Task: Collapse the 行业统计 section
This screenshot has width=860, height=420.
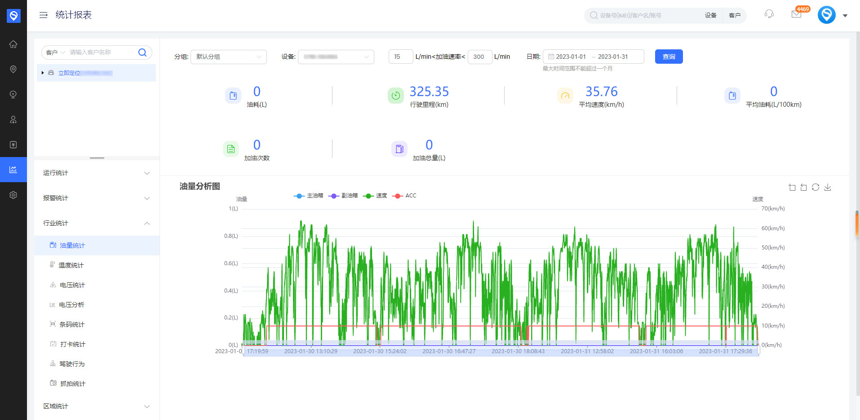Action: click(x=97, y=223)
